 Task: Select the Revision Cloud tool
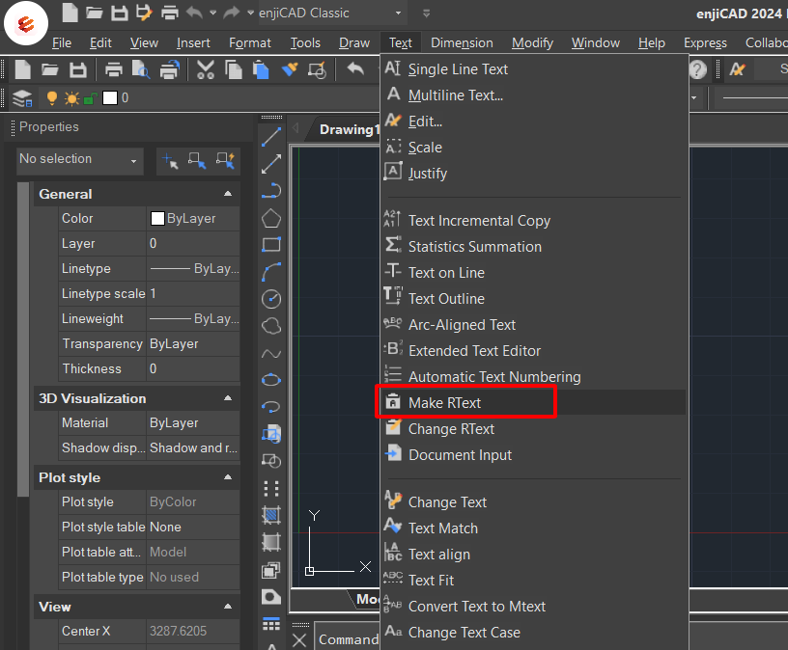[x=271, y=326]
